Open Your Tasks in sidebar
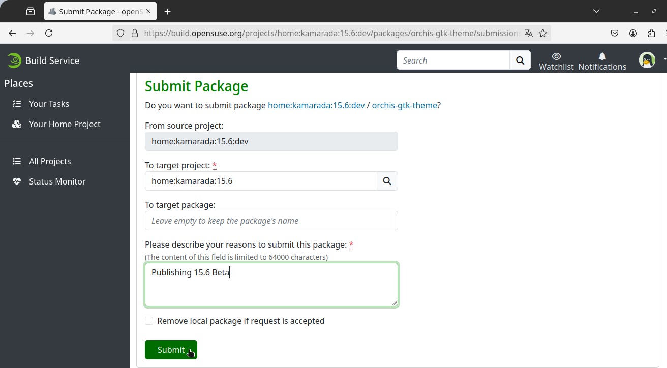The image size is (667, 368). 49,104
